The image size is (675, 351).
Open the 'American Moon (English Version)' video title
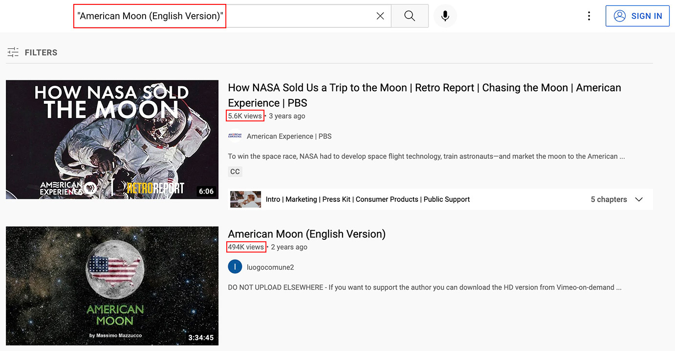pos(307,234)
